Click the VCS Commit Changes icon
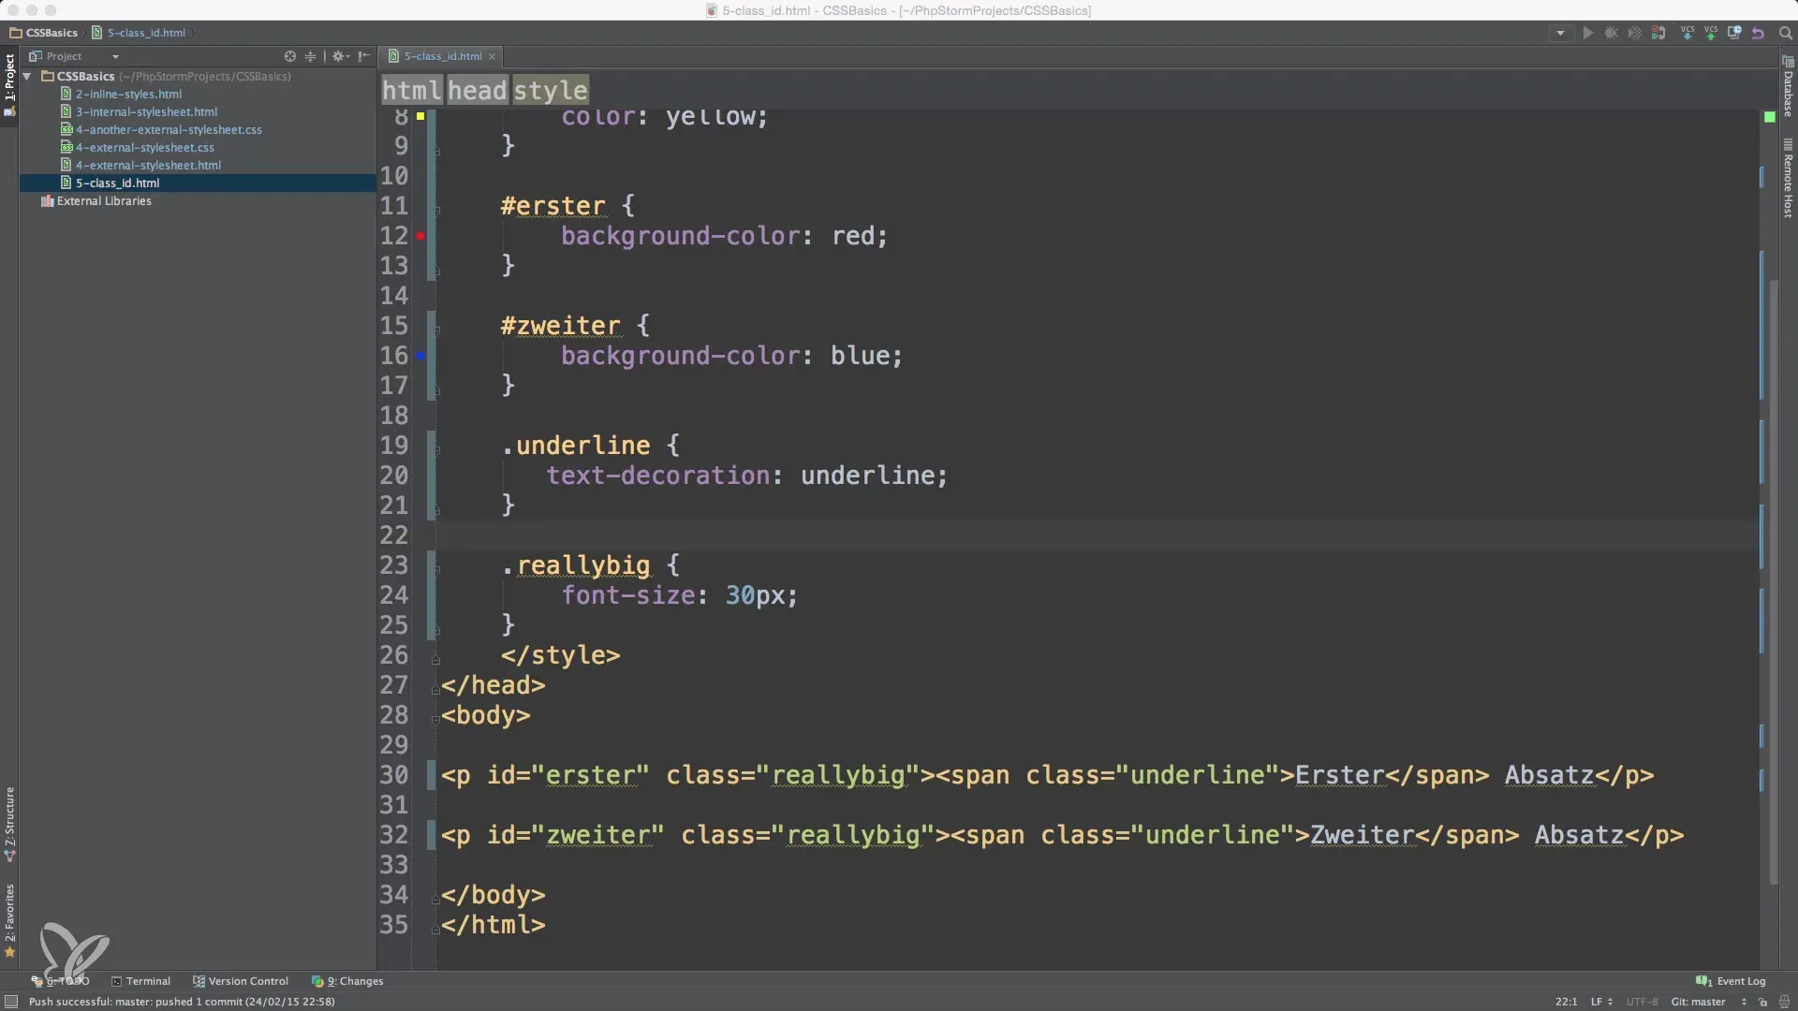Image resolution: width=1798 pixels, height=1011 pixels. (x=1711, y=33)
